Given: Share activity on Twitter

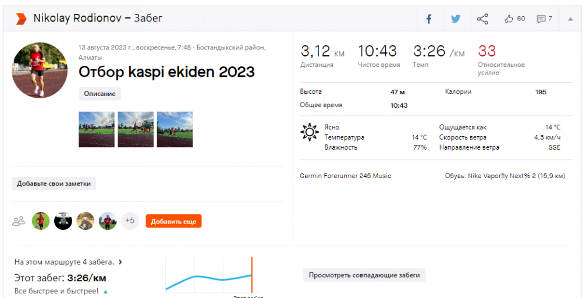Looking at the screenshot, I should point(455,19).
